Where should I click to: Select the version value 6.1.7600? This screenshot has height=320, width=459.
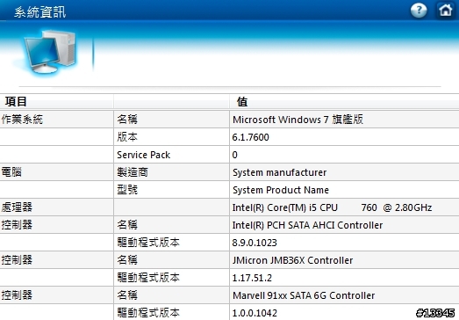click(x=250, y=137)
